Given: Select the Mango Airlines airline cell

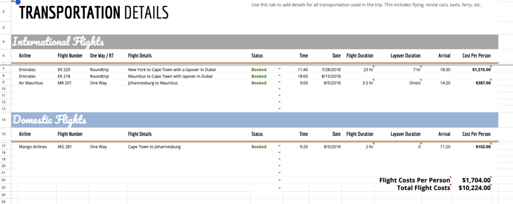Looking at the screenshot, I should pyautogui.click(x=33, y=147).
